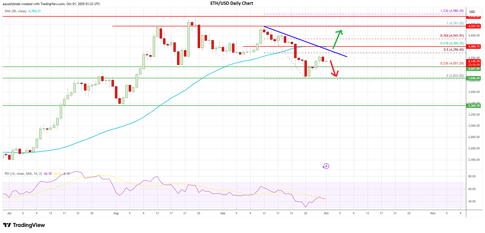Image resolution: width=485 pixels, height=233 pixels.
Task: Click the ETH/USD Daily Chart title
Action: point(232,3)
